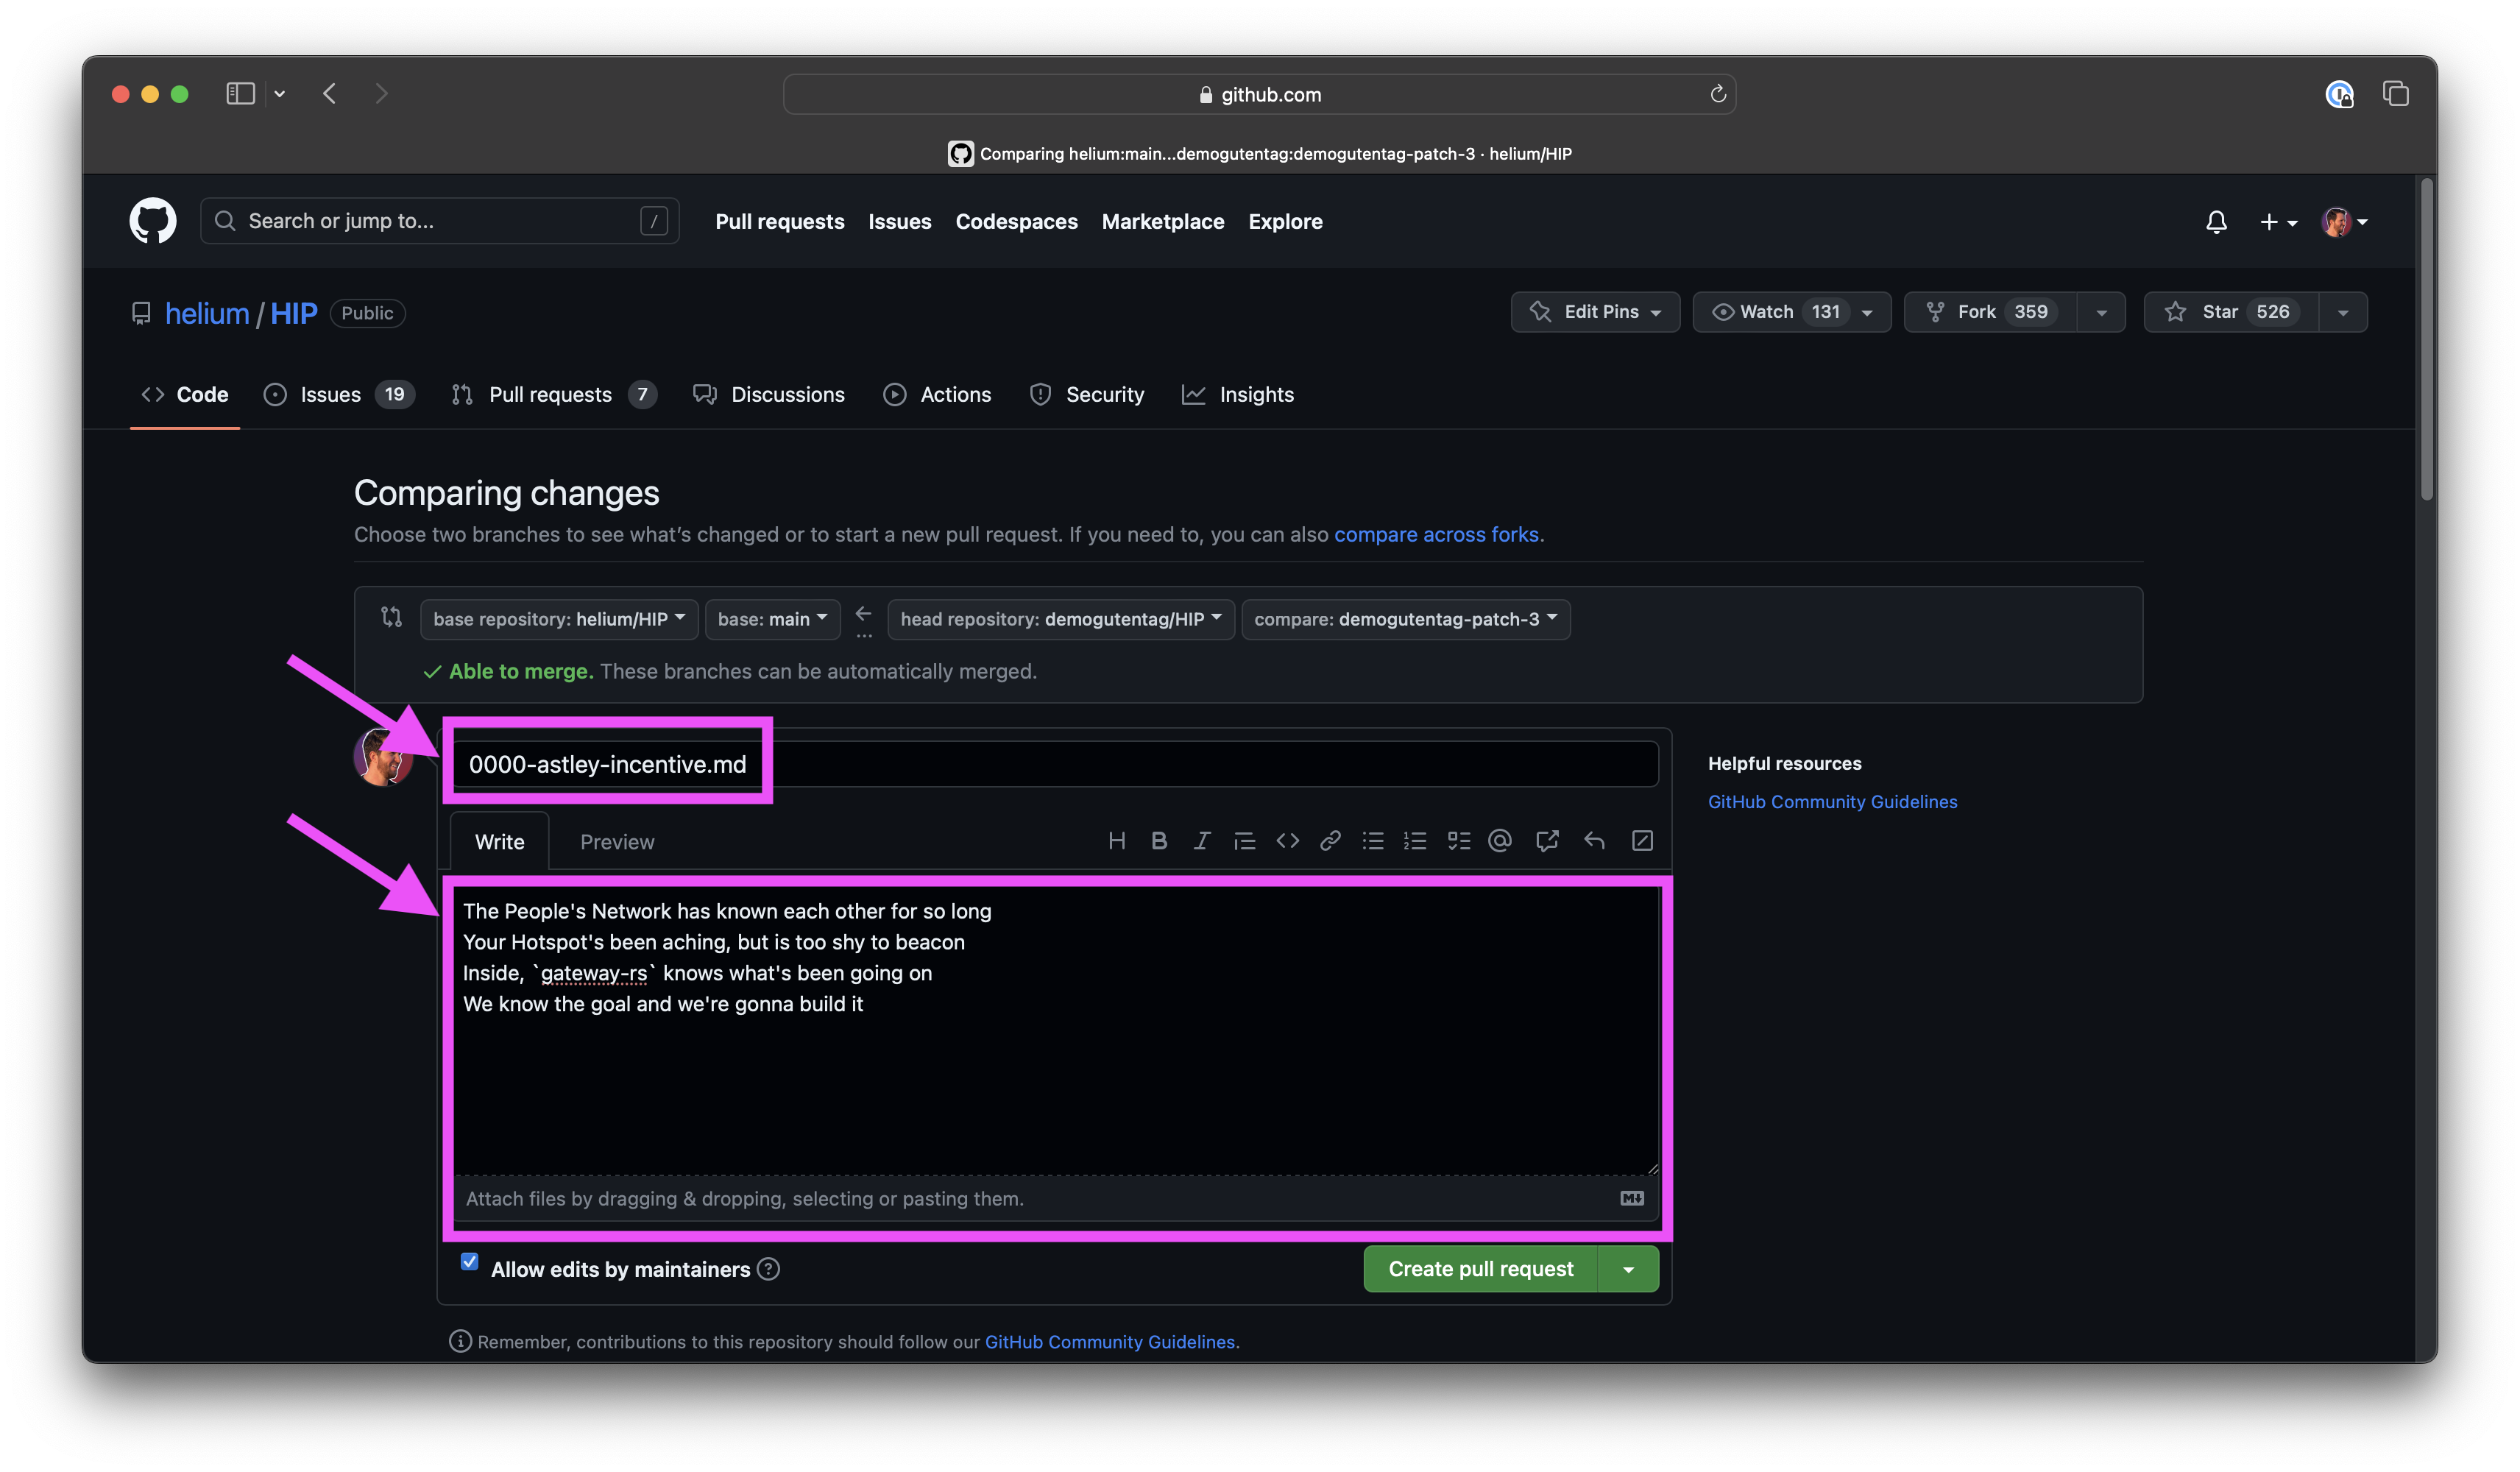Image resolution: width=2520 pixels, height=1472 pixels.
Task: Click the heading H icon
Action: 1117,841
